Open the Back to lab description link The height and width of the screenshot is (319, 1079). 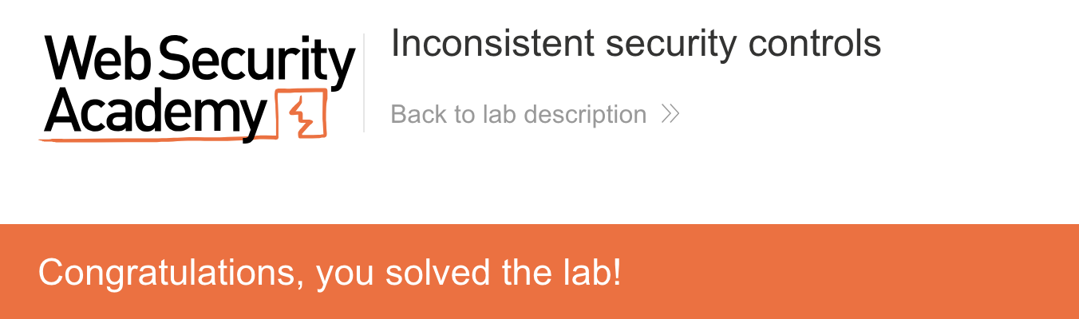[x=519, y=115]
